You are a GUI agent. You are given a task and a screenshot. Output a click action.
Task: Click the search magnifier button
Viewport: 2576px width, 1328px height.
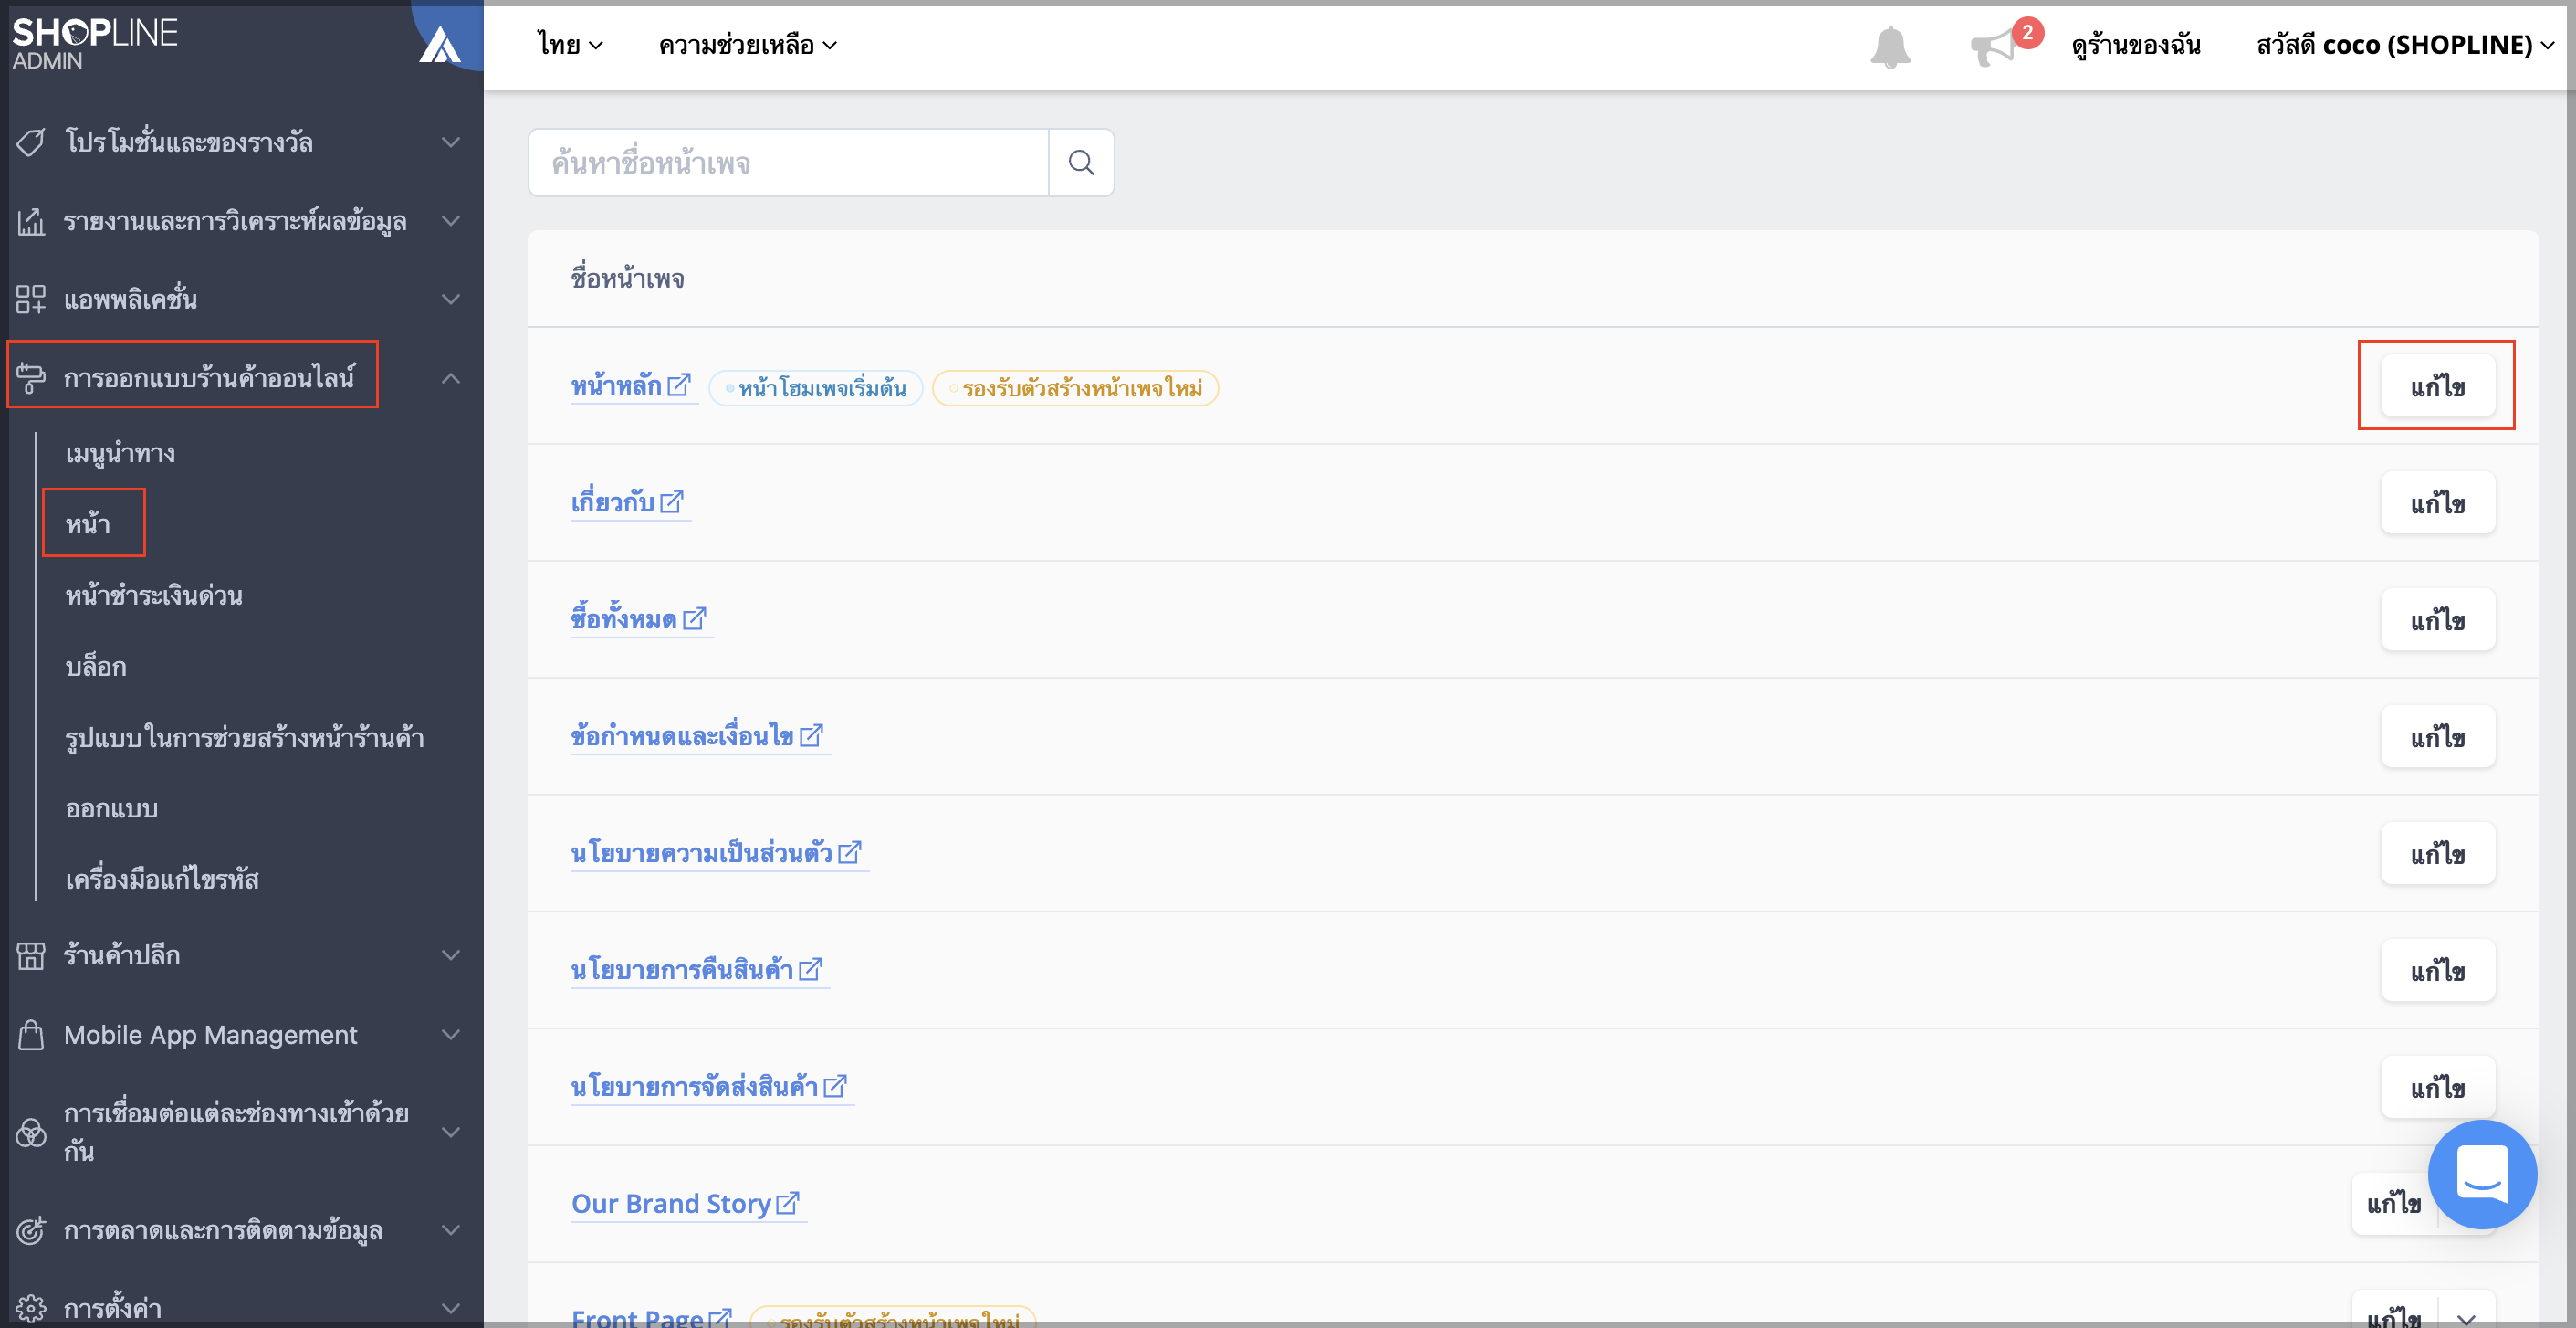(x=1081, y=163)
